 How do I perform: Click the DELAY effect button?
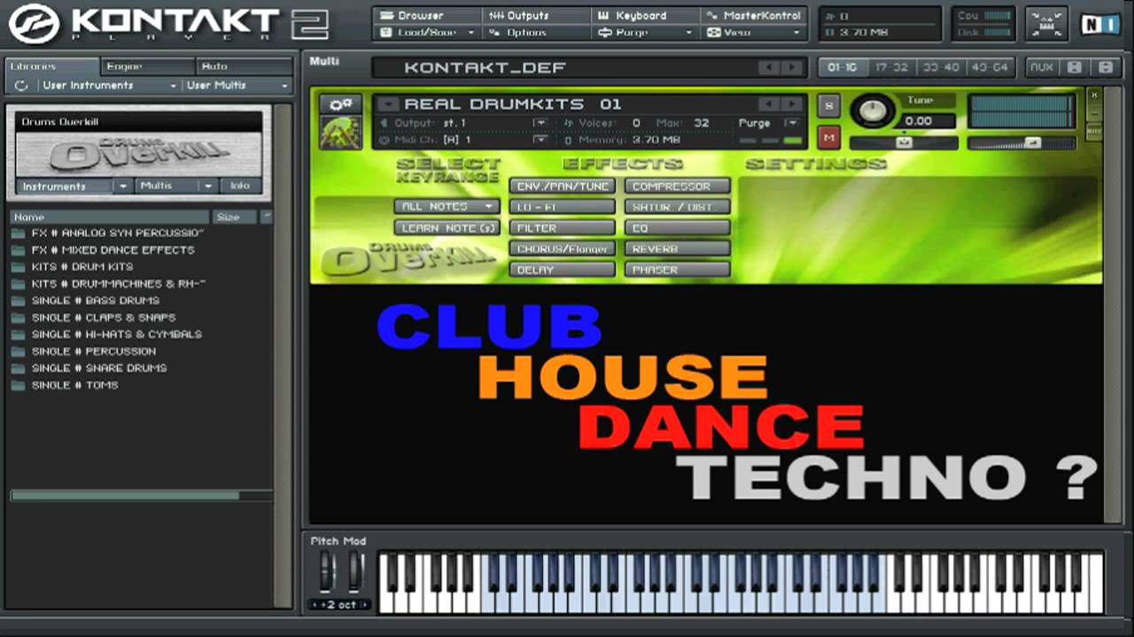tap(562, 270)
